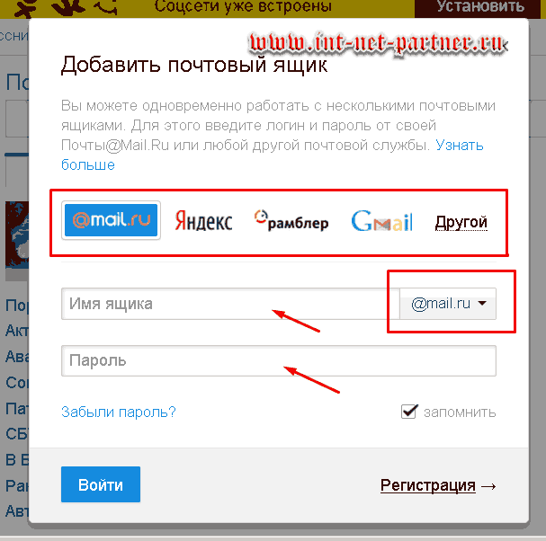Focus the Пароль input field

click(x=279, y=360)
